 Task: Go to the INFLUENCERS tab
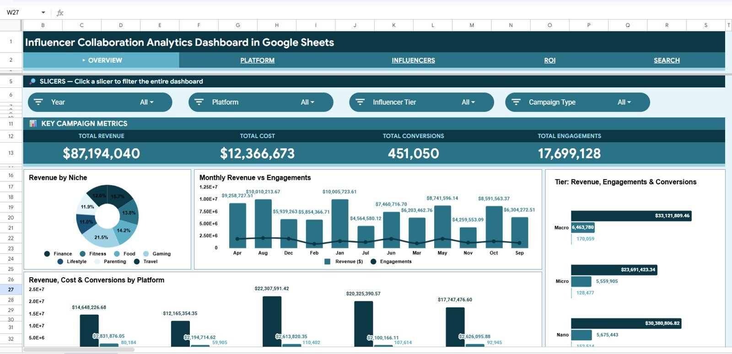click(x=413, y=60)
